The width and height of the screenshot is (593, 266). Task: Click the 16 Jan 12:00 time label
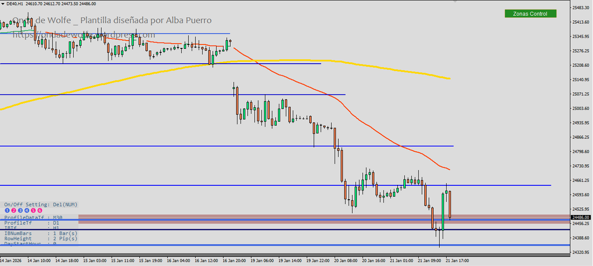207,260
